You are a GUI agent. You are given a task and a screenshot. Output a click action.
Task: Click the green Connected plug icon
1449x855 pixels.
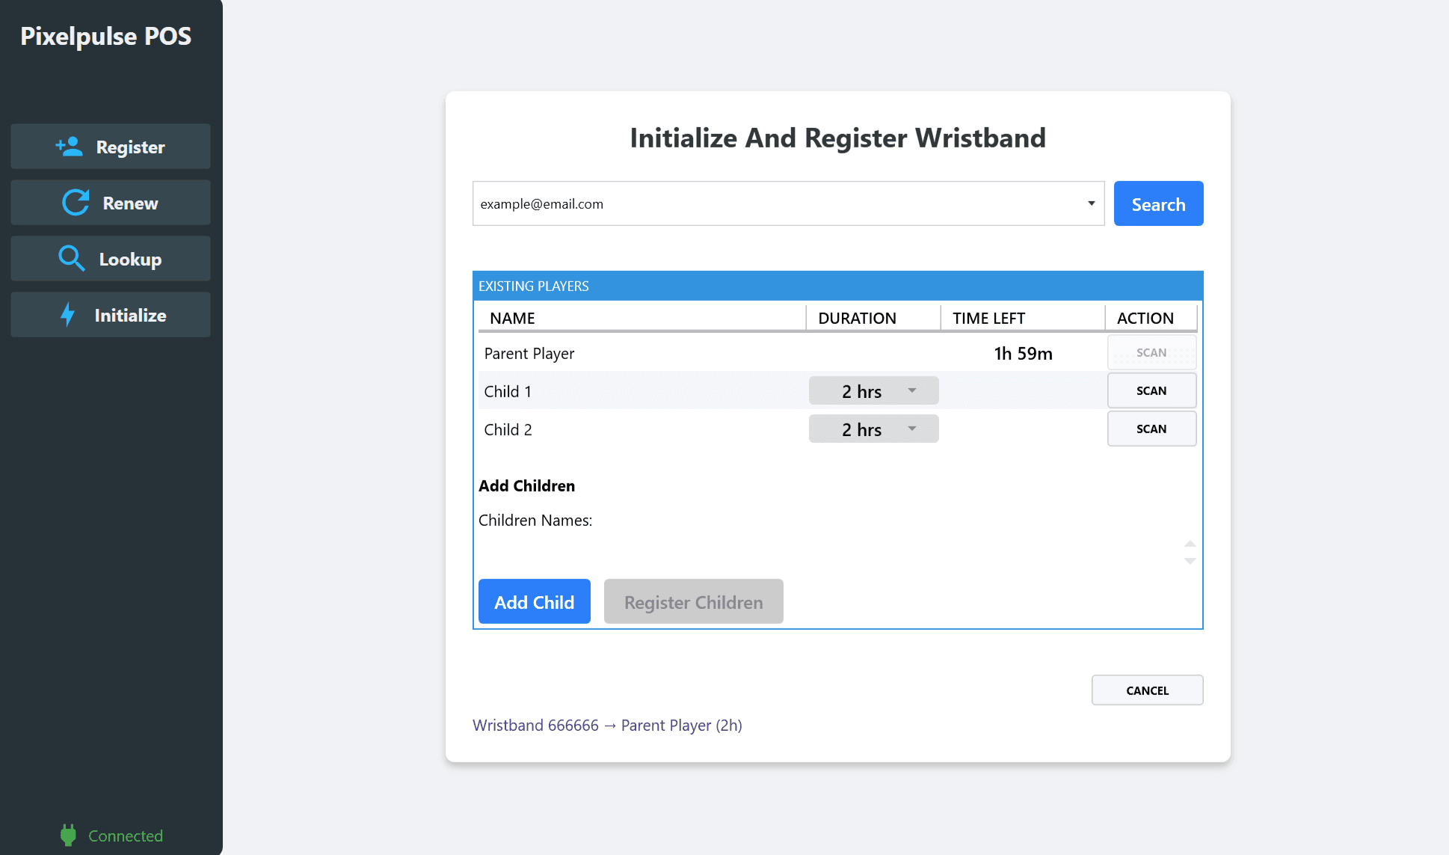pyautogui.click(x=67, y=835)
